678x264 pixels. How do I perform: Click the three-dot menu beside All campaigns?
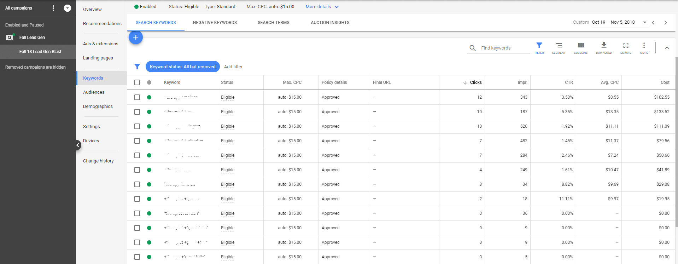coord(53,8)
